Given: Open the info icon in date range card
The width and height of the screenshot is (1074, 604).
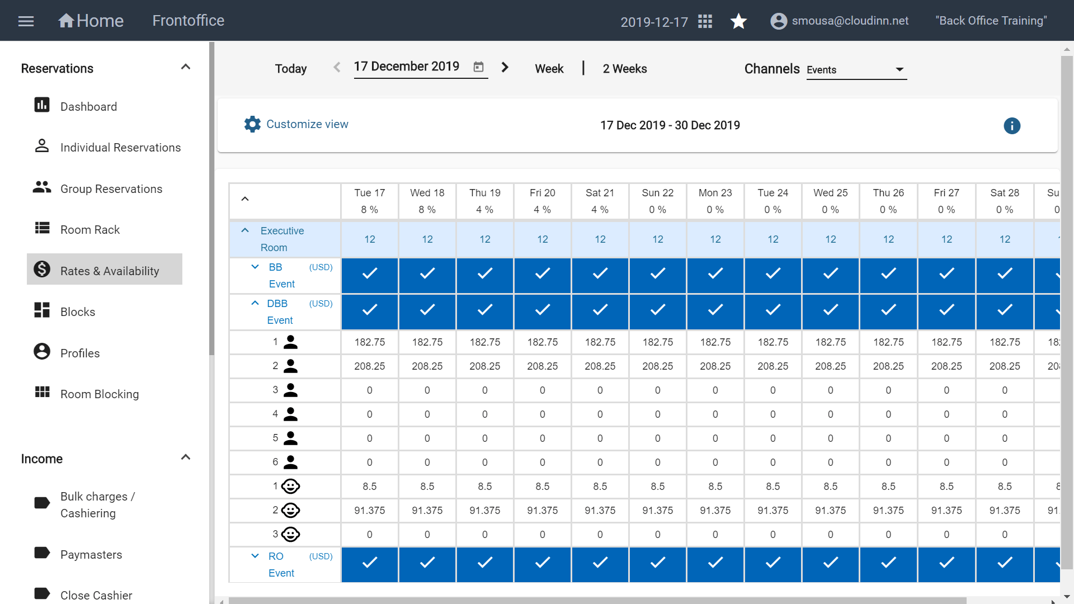Looking at the screenshot, I should 1011,126.
